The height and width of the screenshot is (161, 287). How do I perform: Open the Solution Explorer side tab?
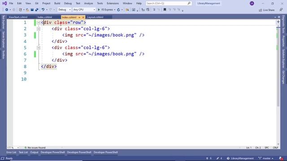(283, 59)
